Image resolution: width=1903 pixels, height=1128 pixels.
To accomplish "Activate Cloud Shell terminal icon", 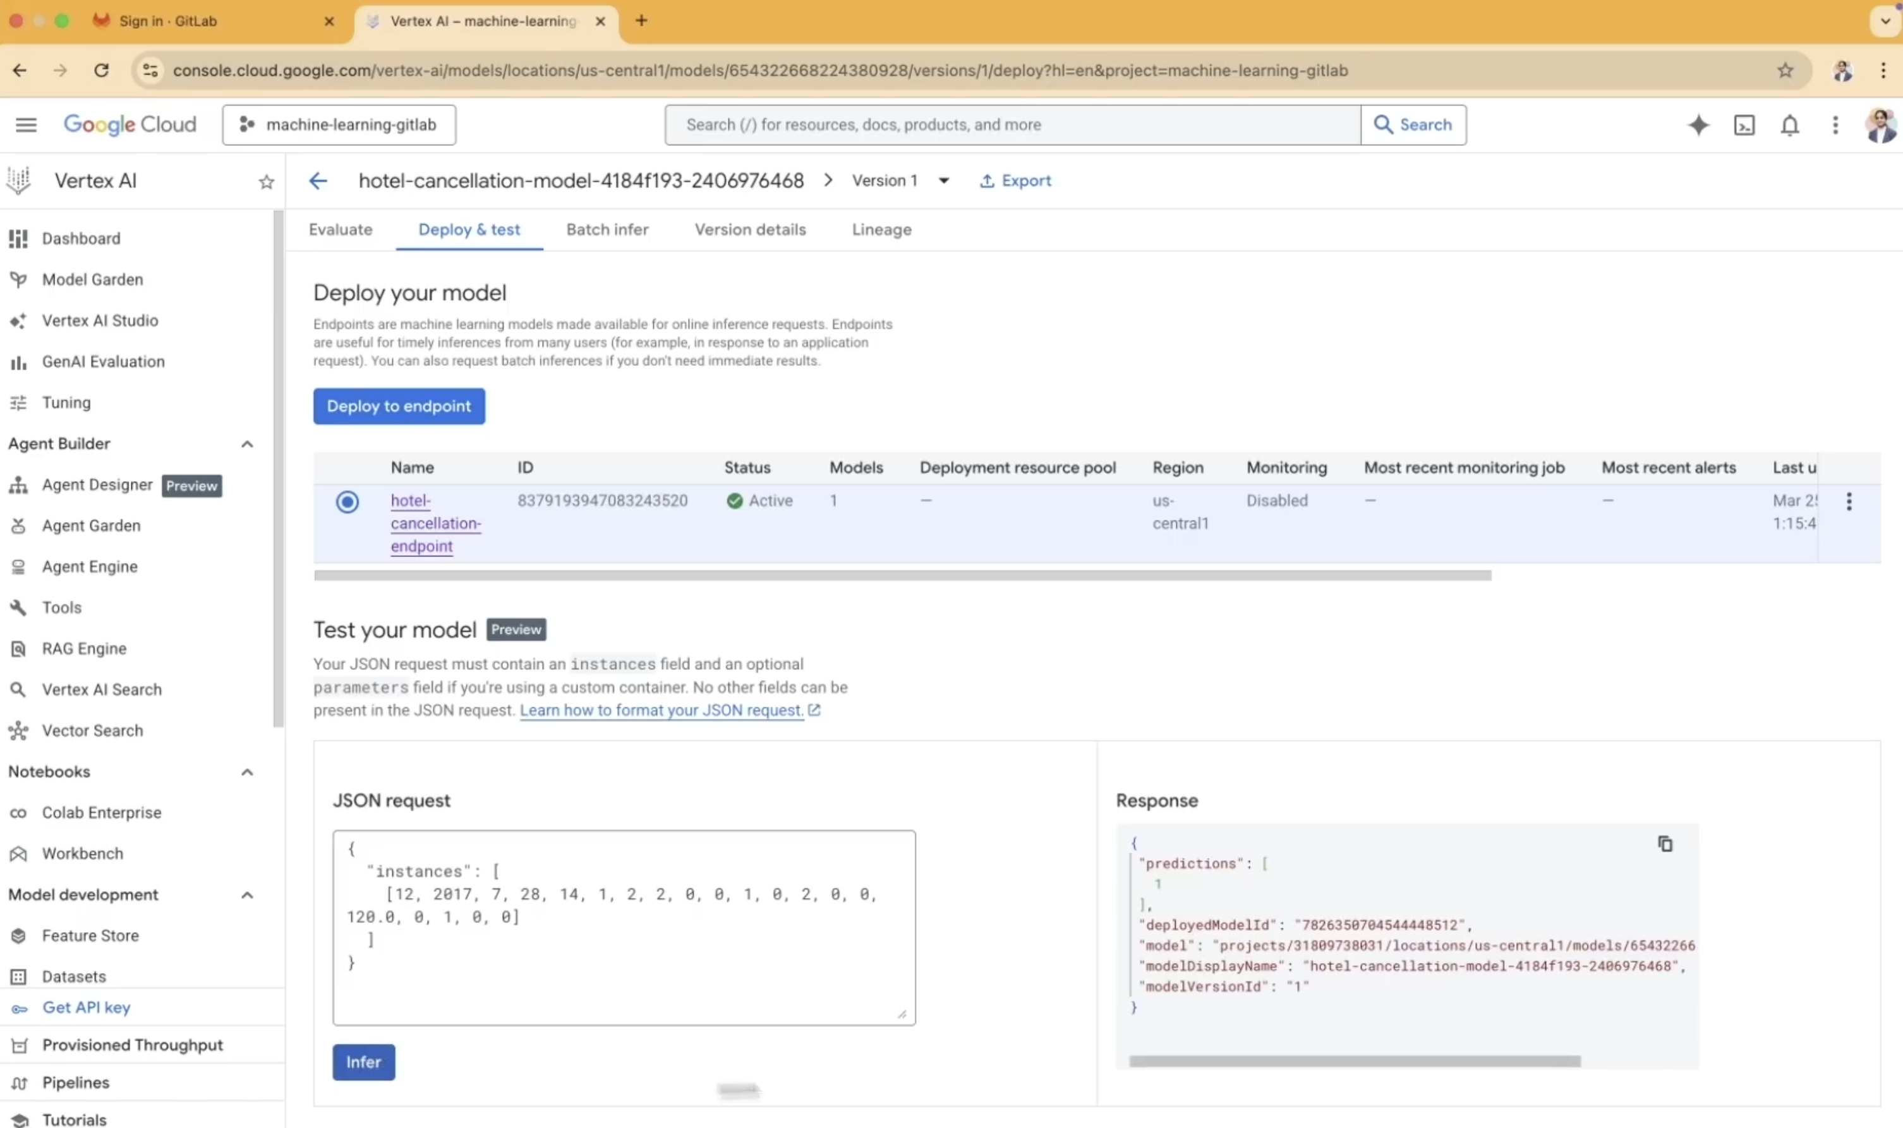I will (1743, 124).
